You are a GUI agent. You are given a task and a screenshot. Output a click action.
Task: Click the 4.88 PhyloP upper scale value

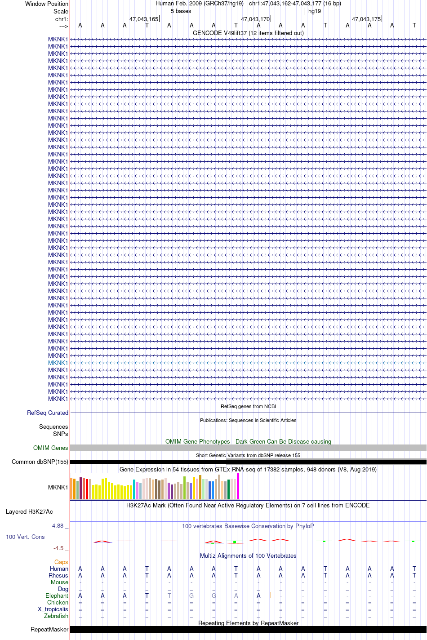58,525
